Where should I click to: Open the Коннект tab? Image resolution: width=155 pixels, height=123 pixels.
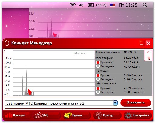pyautogui.click(x=17, y=115)
